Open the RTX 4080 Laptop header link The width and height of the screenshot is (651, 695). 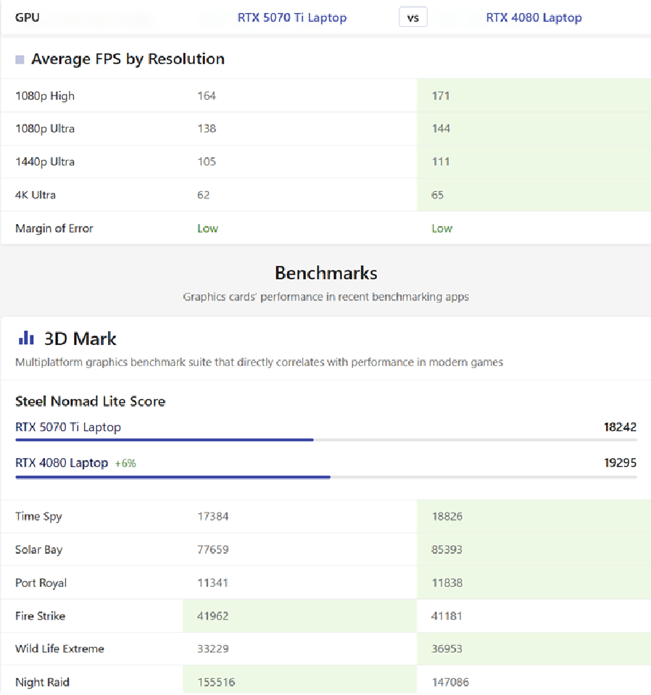[x=534, y=17]
